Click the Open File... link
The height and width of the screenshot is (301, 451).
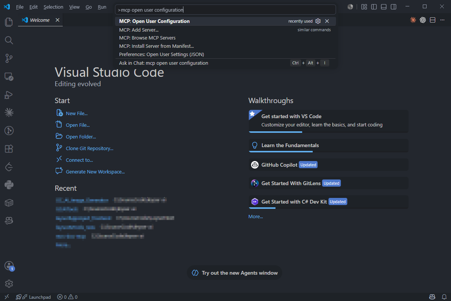click(78, 125)
